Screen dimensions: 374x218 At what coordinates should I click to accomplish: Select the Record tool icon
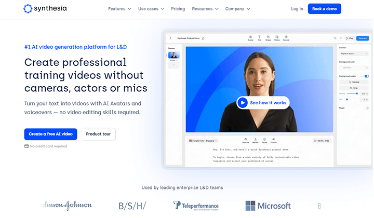[x=286, y=37]
